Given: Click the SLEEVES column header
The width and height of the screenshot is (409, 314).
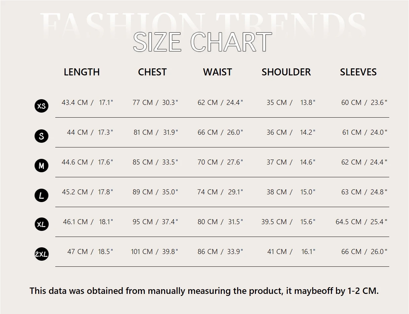Looking at the screenshot, I should click(x=358, y=72).
